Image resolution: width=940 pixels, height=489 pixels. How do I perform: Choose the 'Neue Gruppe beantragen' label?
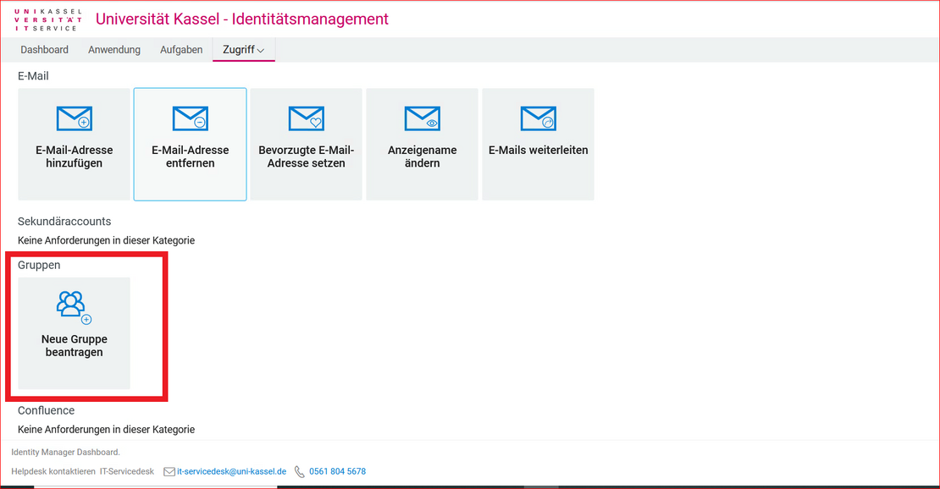click(x=74, y=345)
